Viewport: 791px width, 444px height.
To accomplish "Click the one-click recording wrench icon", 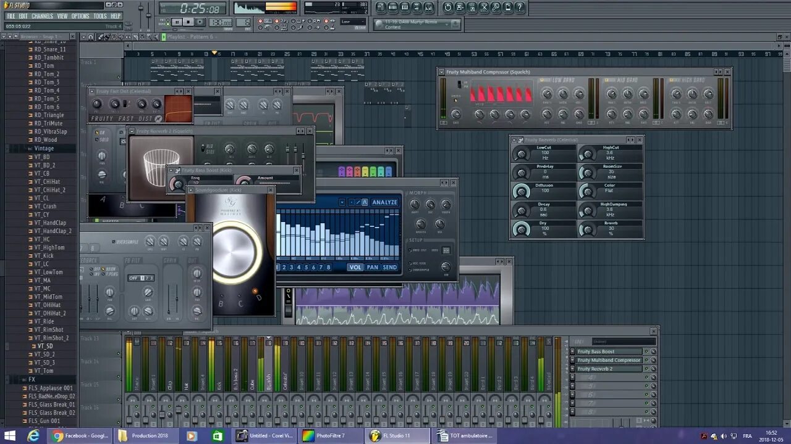I will 496,7.
